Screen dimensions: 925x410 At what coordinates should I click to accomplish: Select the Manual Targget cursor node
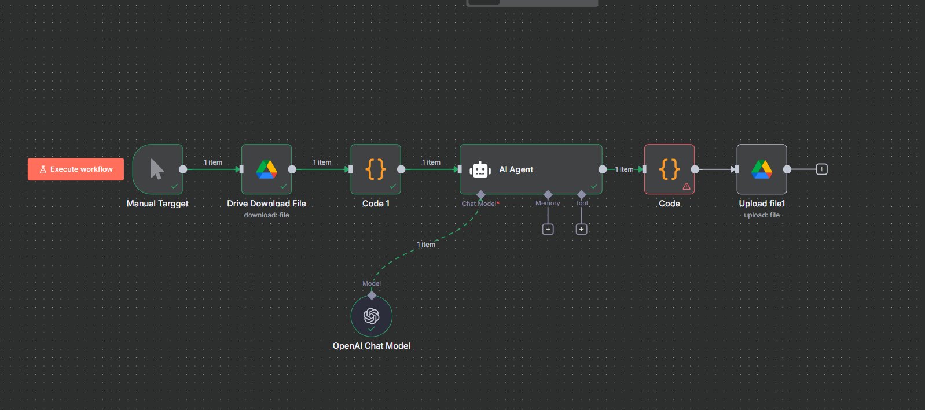tap(157, 169)
